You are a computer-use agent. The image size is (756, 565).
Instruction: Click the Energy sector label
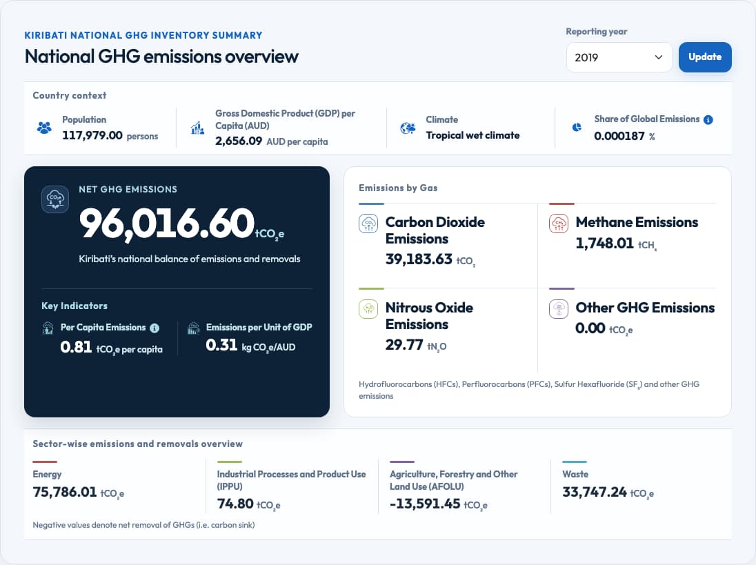(47, 475)
